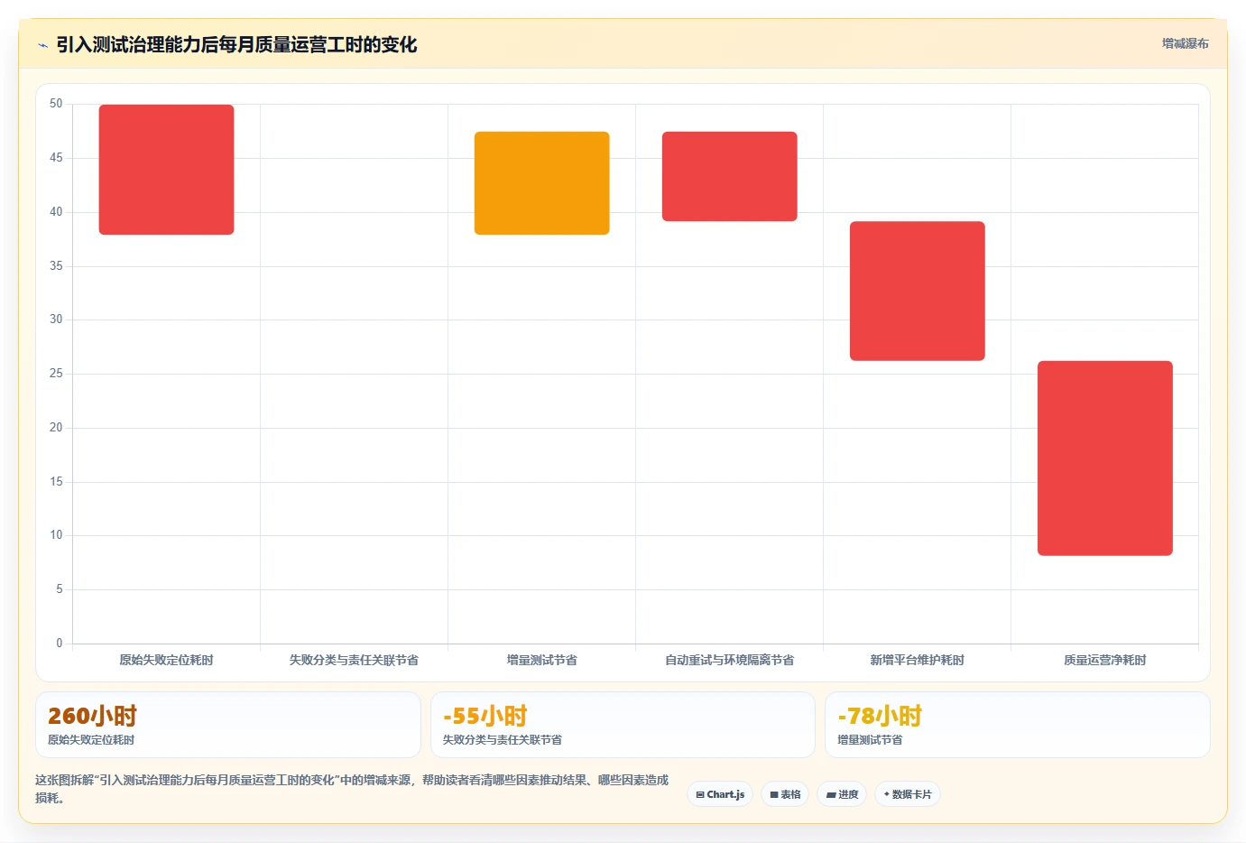The height and width of the screenshot is (843, 1246).
Task: Click the 进度 chip
Action: point(842,794)
